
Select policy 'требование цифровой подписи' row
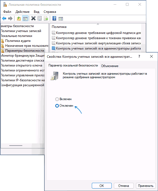[x=96, y=33]
